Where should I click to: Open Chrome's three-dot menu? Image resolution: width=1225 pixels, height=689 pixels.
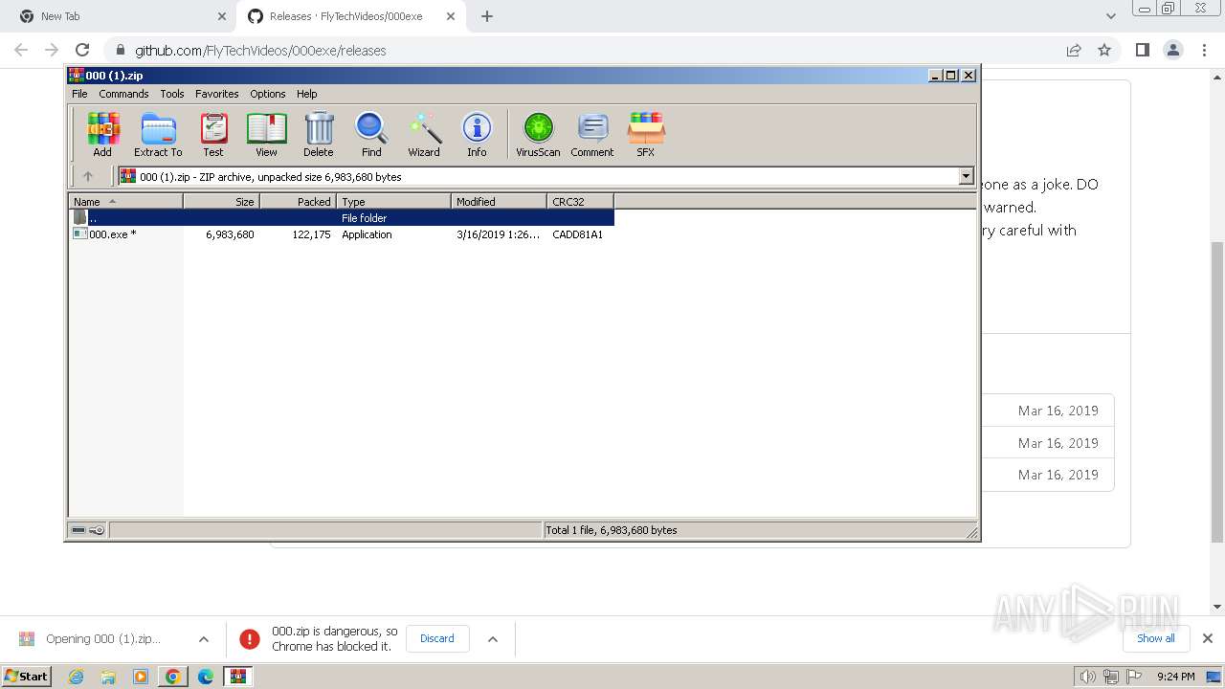[1202, 50]
